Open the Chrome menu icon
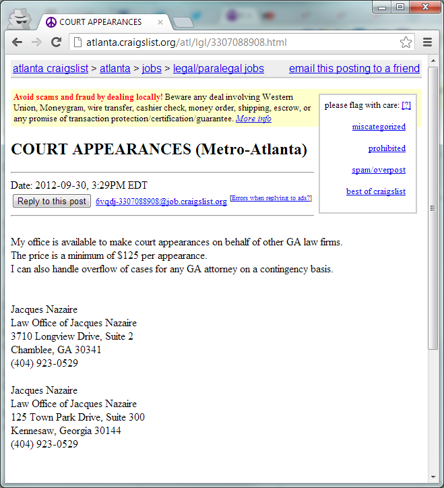Screen dimensions: 444x488 [427, 42]
